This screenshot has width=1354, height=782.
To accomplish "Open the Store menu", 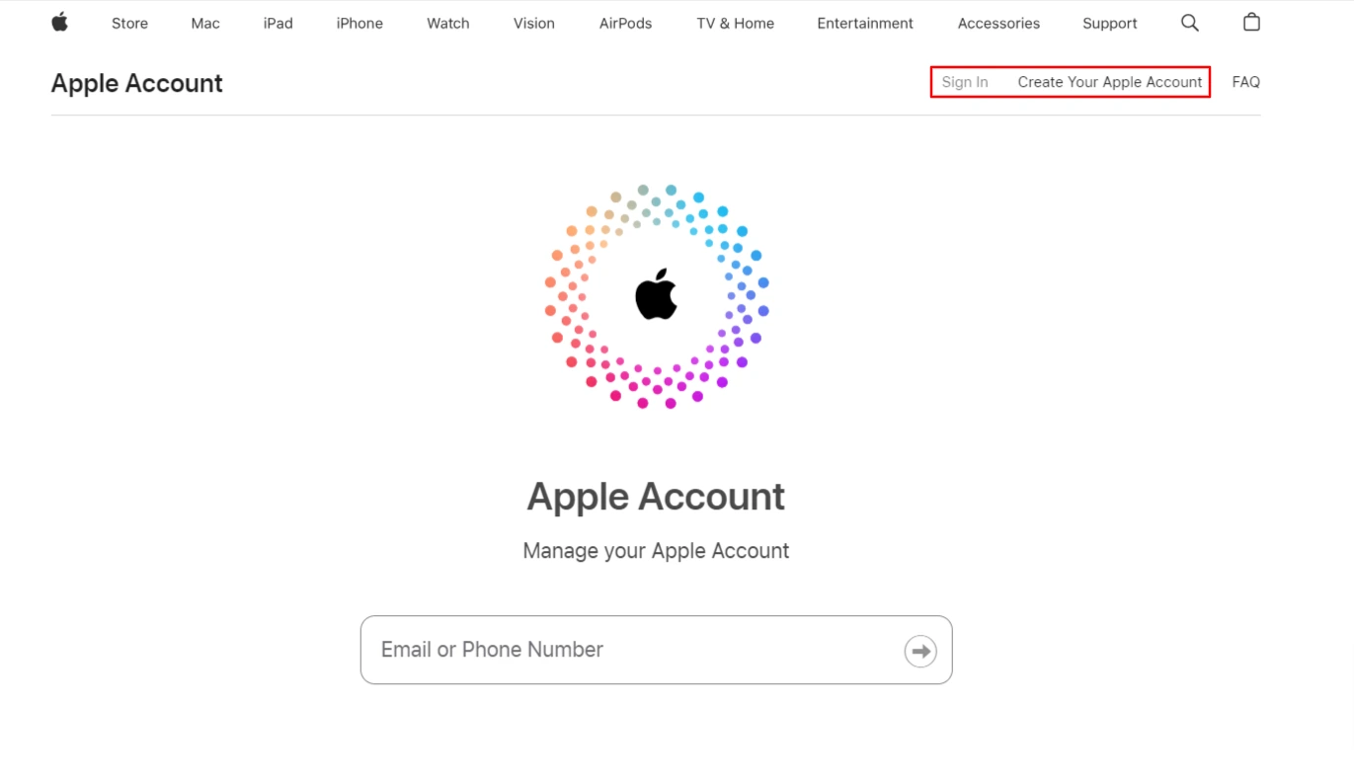I will (x=129, y=24).
